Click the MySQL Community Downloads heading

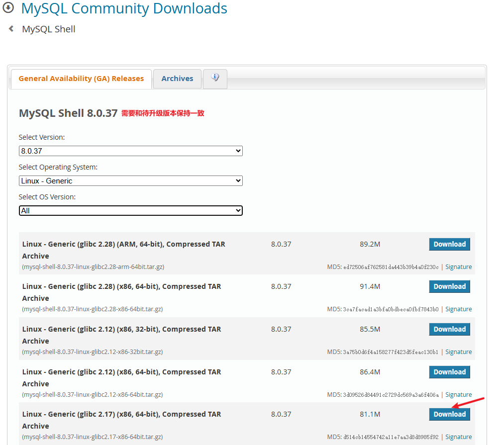pos(124,8)
